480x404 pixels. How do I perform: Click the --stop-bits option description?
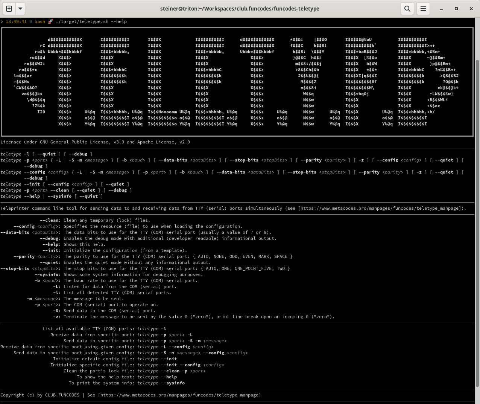click(x=177, y=268)
